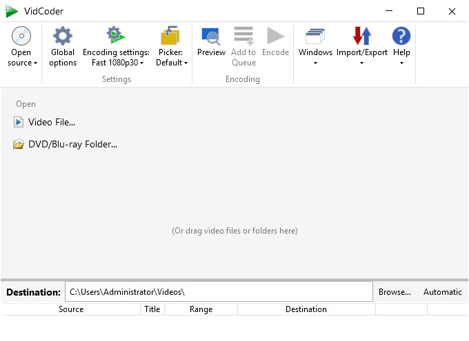Click the Automatic destination button
The image size is (469, 341).
tap(442, 292)
